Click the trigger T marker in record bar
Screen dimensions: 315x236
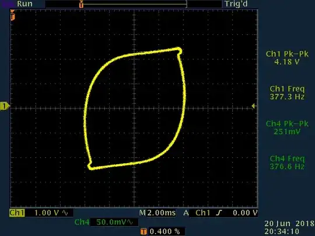click(81, 5)
